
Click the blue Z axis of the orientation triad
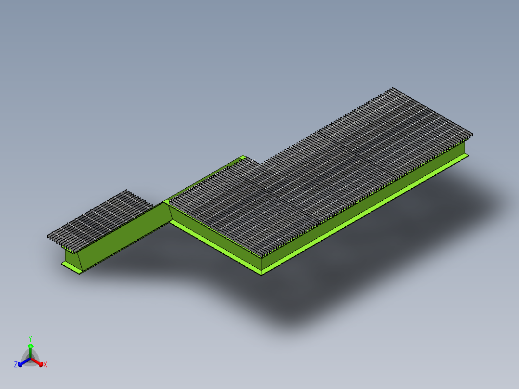click(23, 362)
